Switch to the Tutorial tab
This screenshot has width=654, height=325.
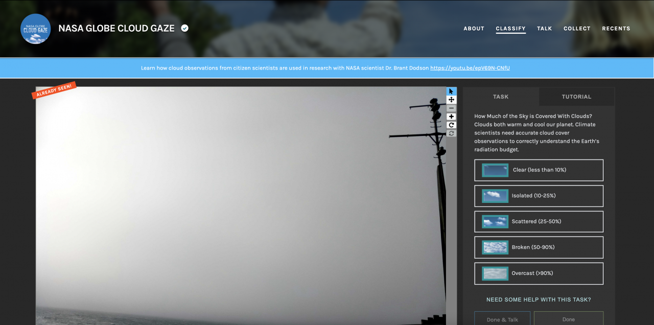pos(576,97)
